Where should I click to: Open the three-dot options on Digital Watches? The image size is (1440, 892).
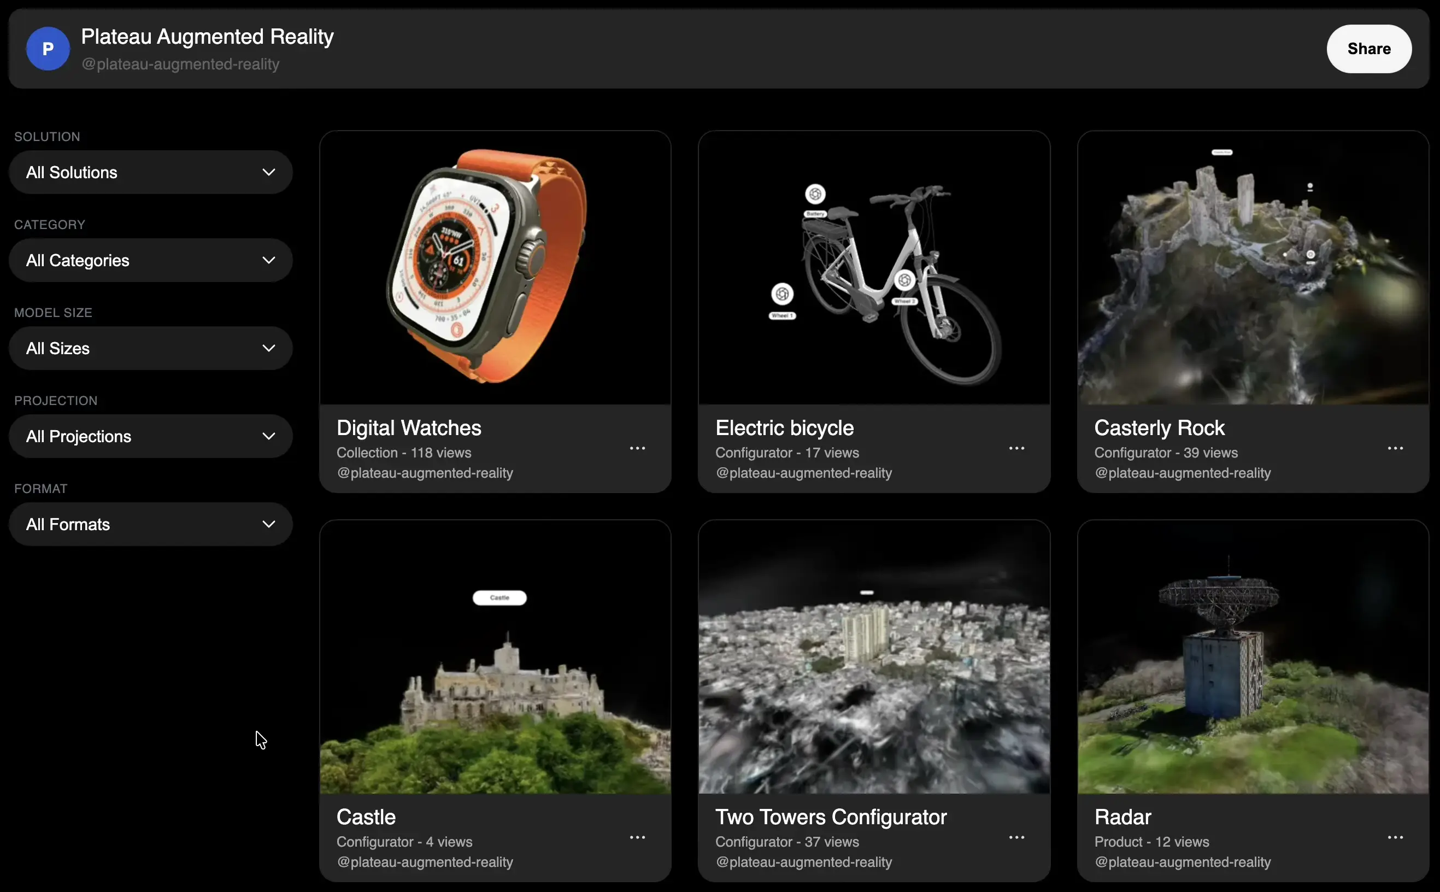(638, 448)
